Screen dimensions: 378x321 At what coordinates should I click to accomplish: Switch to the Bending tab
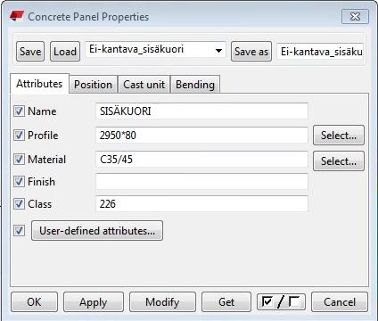pyautogui.click(x=195, y=85)
